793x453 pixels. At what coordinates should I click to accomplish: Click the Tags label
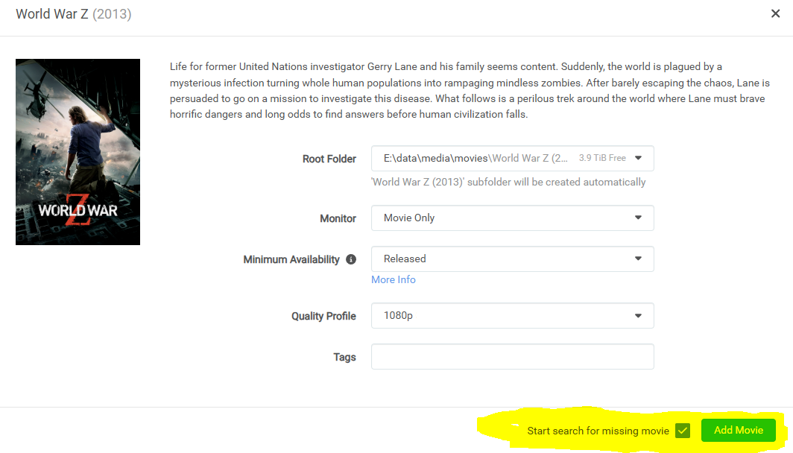click(344, 357)
